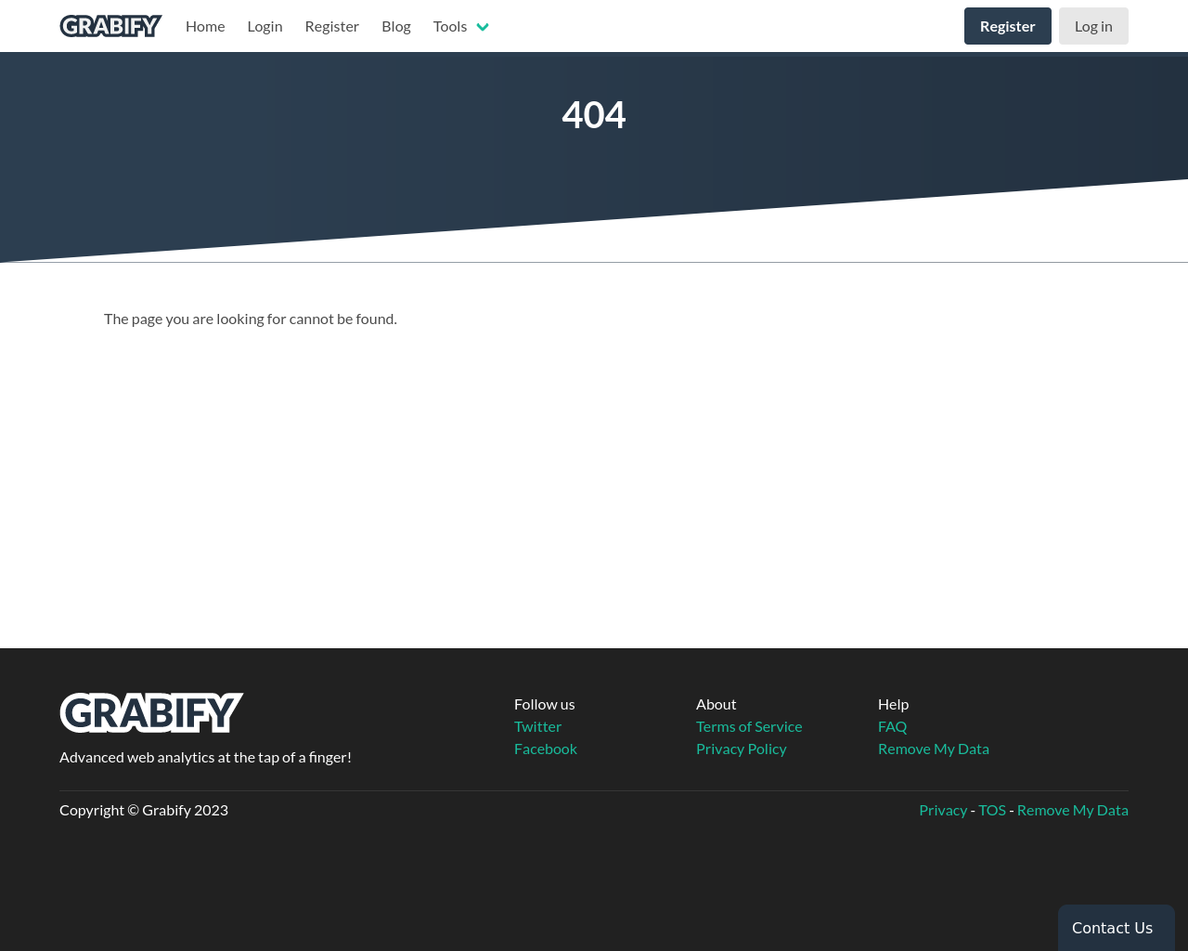This screenshot has height=951, width=1188.
Task: Open the Home nav link
Action: [205, 26]
